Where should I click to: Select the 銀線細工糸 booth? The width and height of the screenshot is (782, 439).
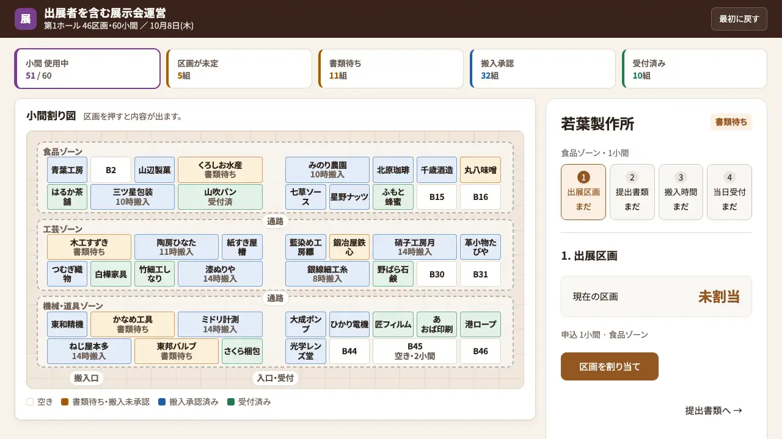pyautogui.click(x=327, y=274)
